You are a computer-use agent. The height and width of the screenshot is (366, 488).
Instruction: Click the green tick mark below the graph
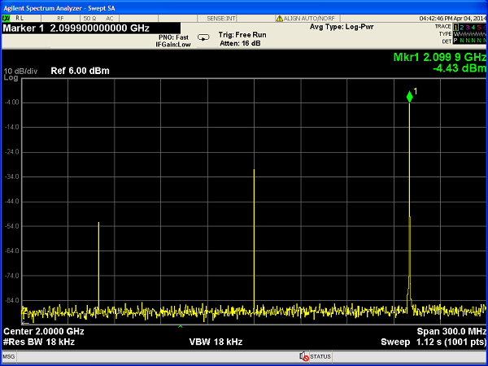(181, 326)
